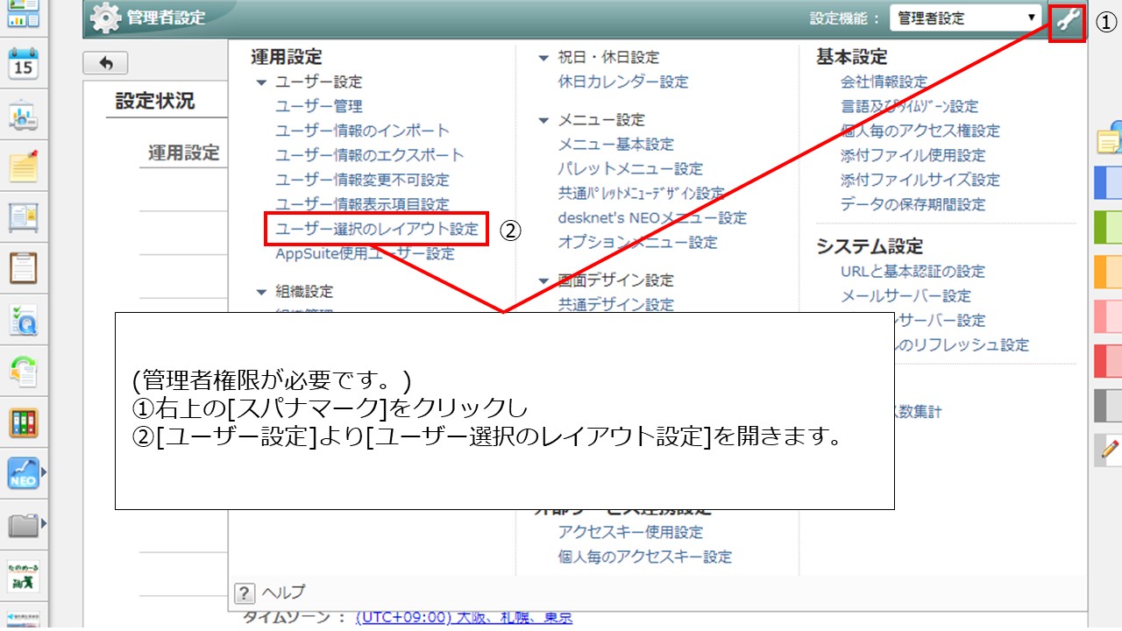Select the gray color swatch

[x=1108, y=406]
